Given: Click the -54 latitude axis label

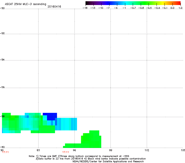Looking at the screenshot, I should pos(2,59).
